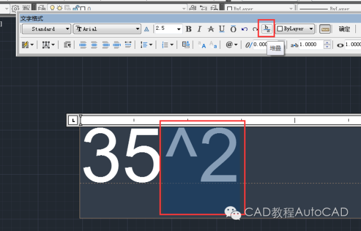361x231 pixels.
Task: Toggle overline formatting
Action: (x=233, y=29)
